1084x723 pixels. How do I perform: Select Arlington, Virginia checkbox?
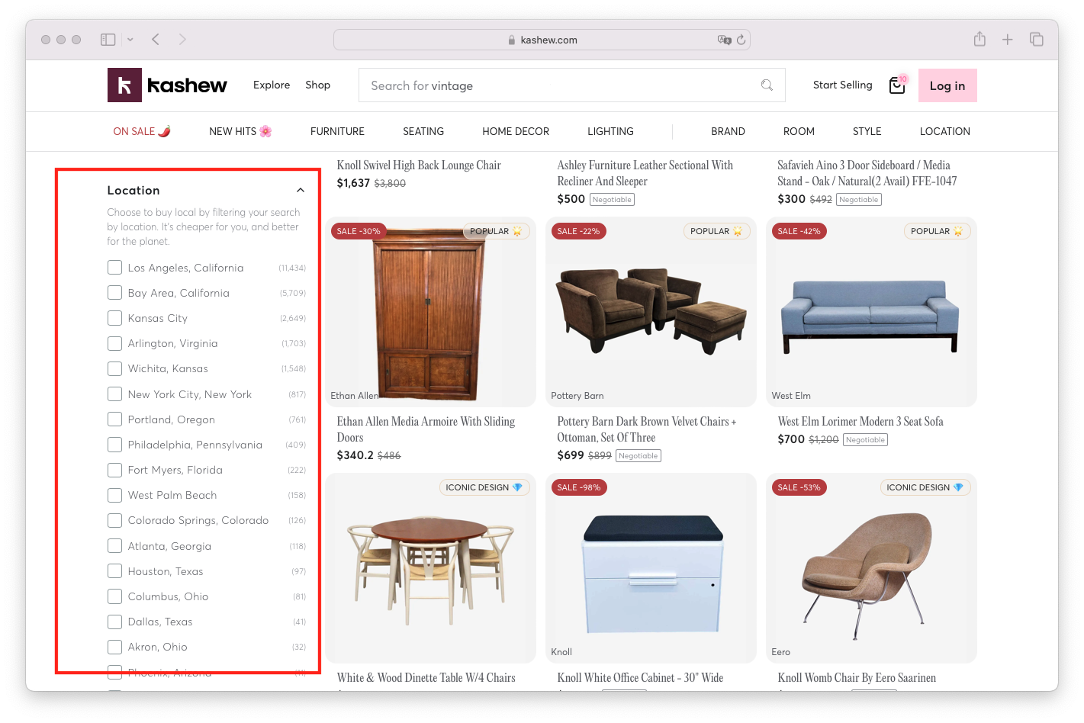115,343
